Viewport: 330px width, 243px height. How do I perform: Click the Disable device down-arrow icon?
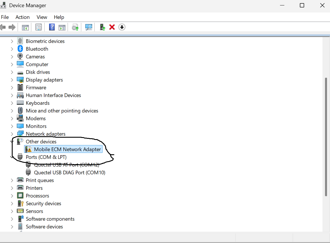(122, 27)
